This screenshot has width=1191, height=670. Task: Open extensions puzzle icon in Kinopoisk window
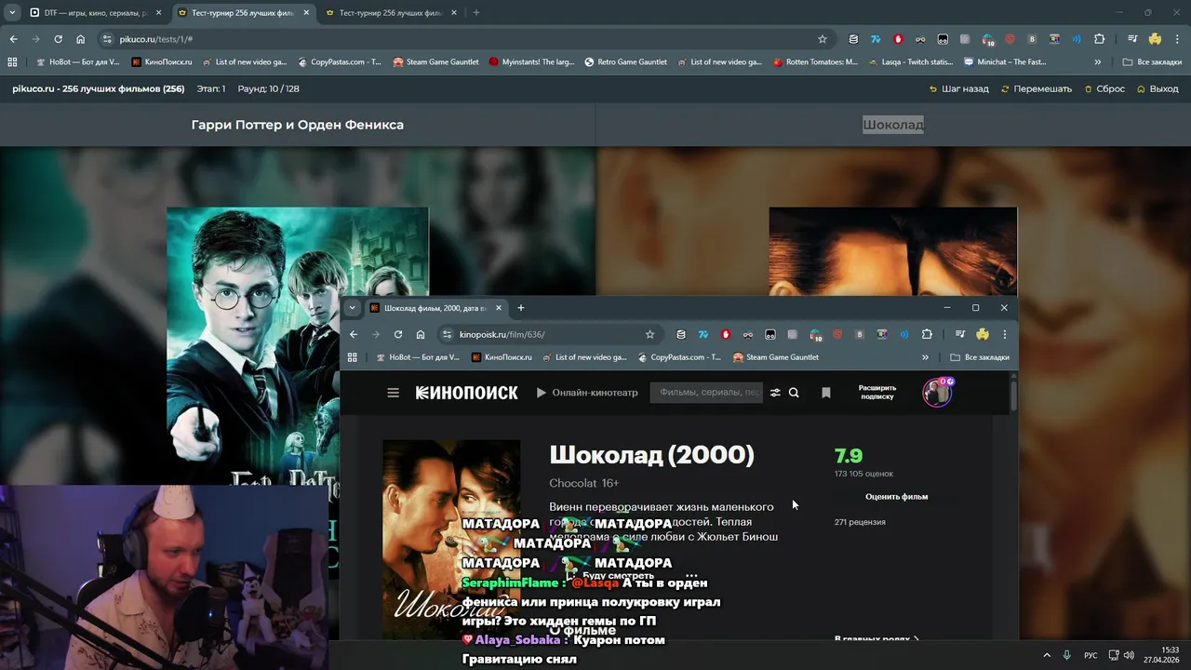(x=927, y=335)
